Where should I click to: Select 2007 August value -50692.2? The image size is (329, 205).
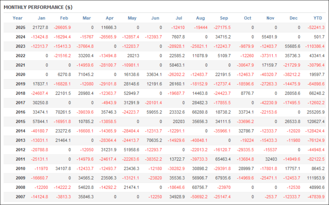click(199, 197)
